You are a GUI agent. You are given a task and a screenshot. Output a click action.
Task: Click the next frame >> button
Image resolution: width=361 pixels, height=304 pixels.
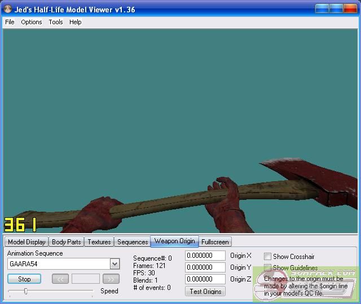111,279
